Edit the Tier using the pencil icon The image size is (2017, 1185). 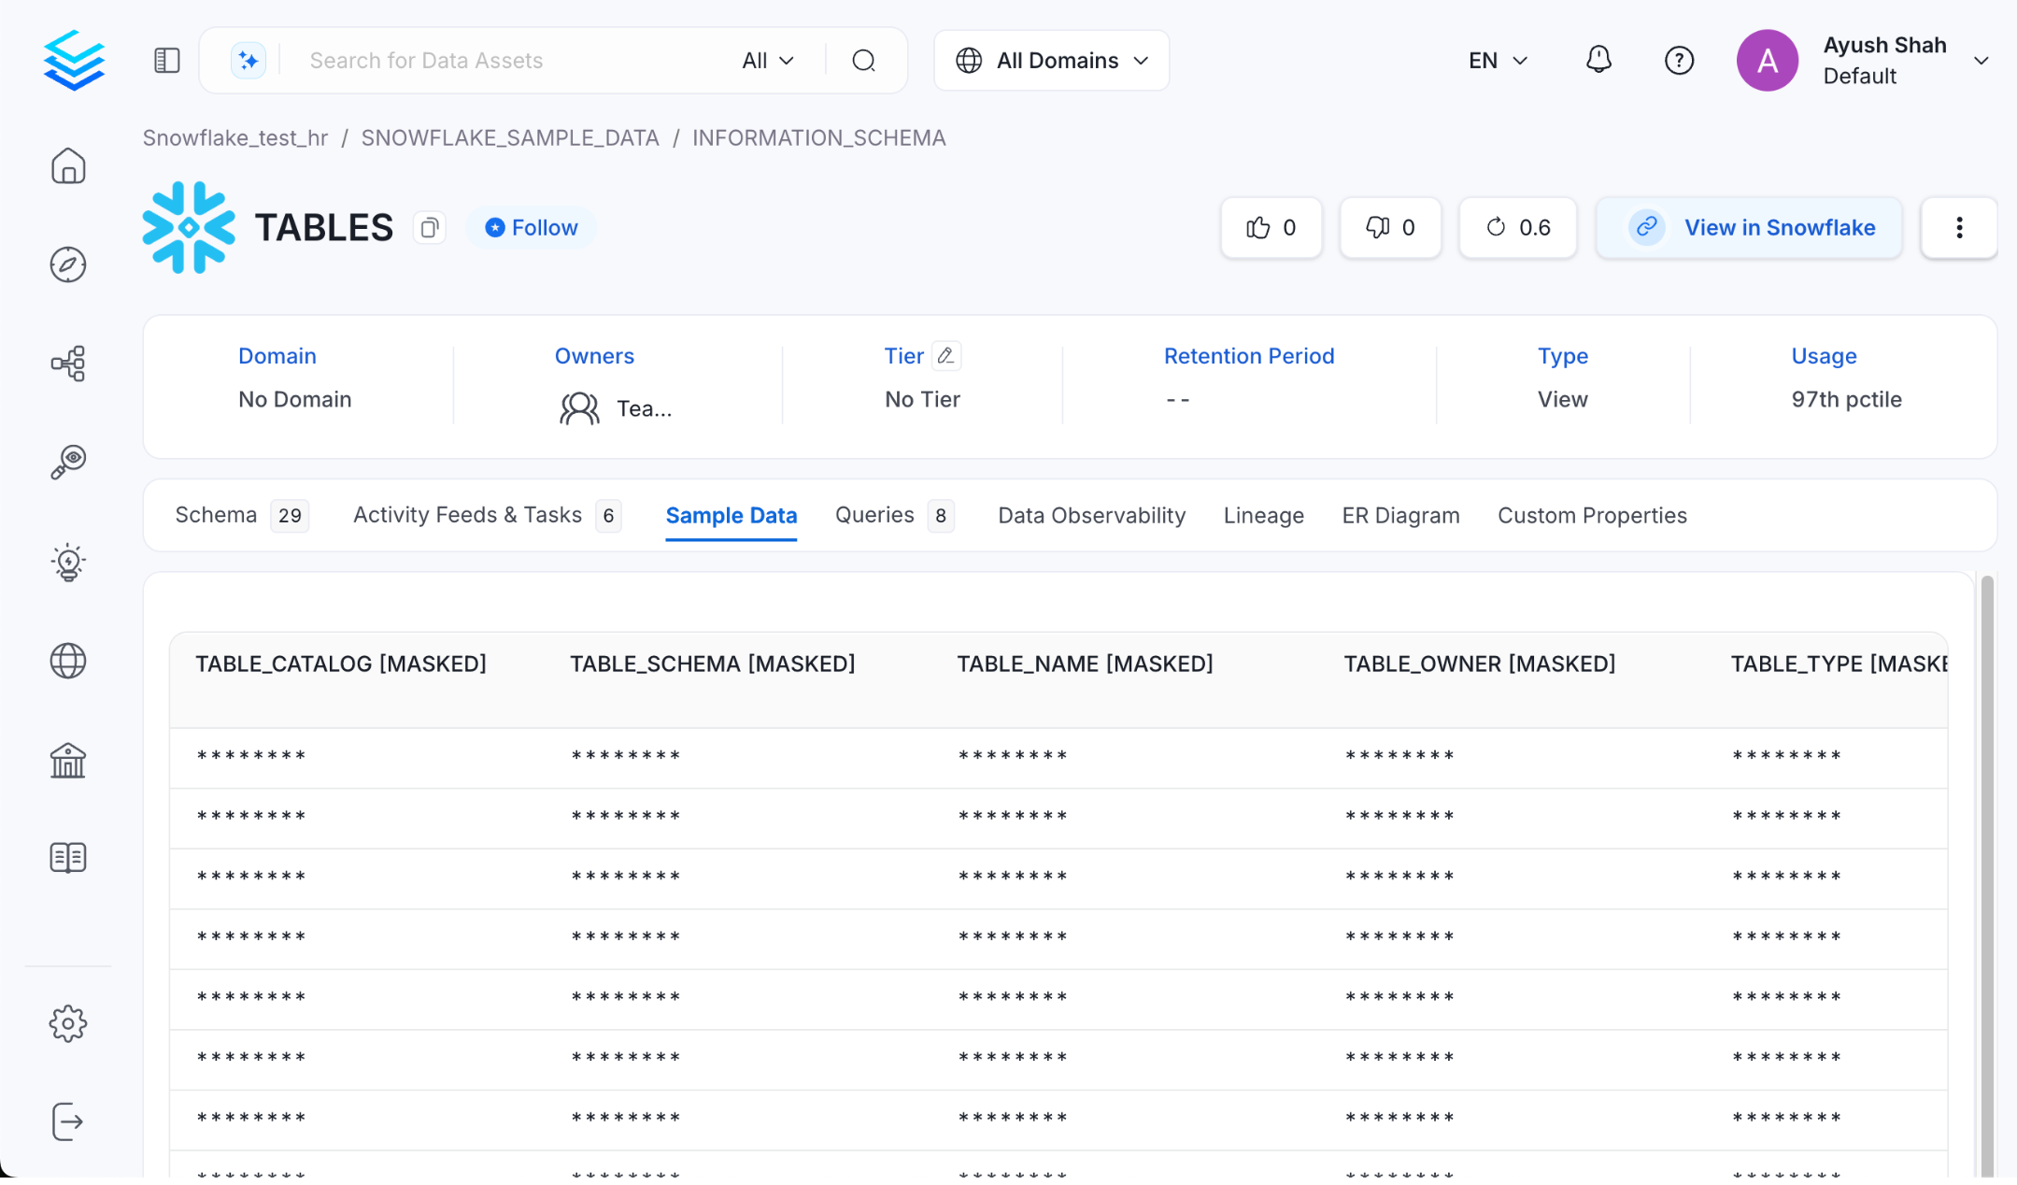(945, 356)
